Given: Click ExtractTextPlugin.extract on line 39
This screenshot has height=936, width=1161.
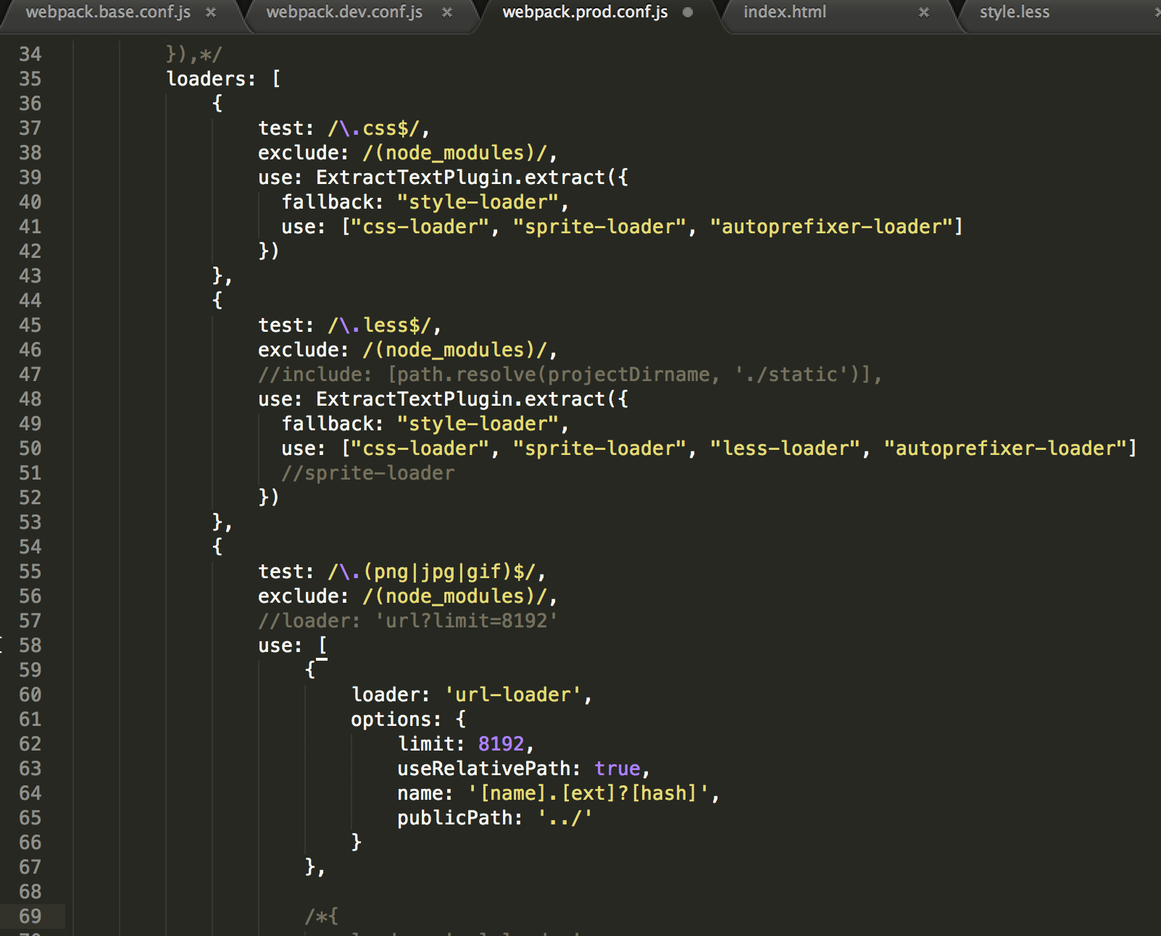Looking at the screenshot, I should pos(460,177).
